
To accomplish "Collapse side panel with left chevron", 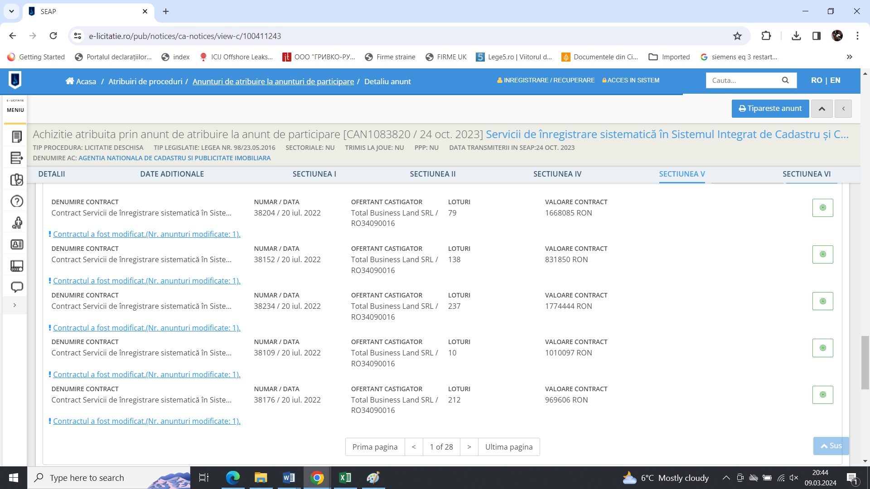I will pyautogui.click(x=843, y=109).
